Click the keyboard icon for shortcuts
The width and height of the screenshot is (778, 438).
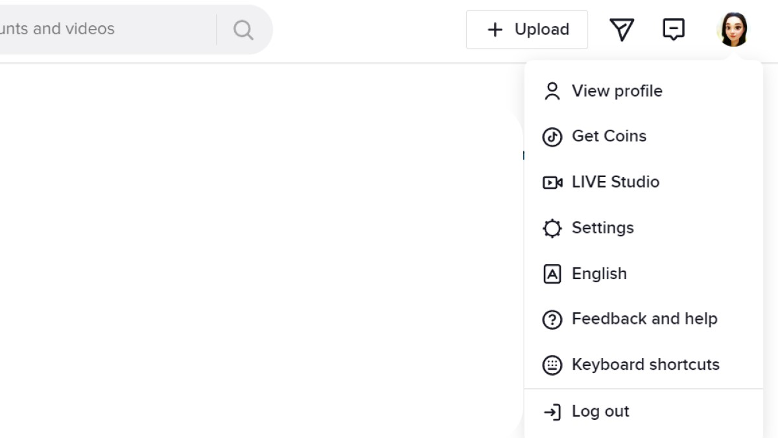[x=552, y=365]
